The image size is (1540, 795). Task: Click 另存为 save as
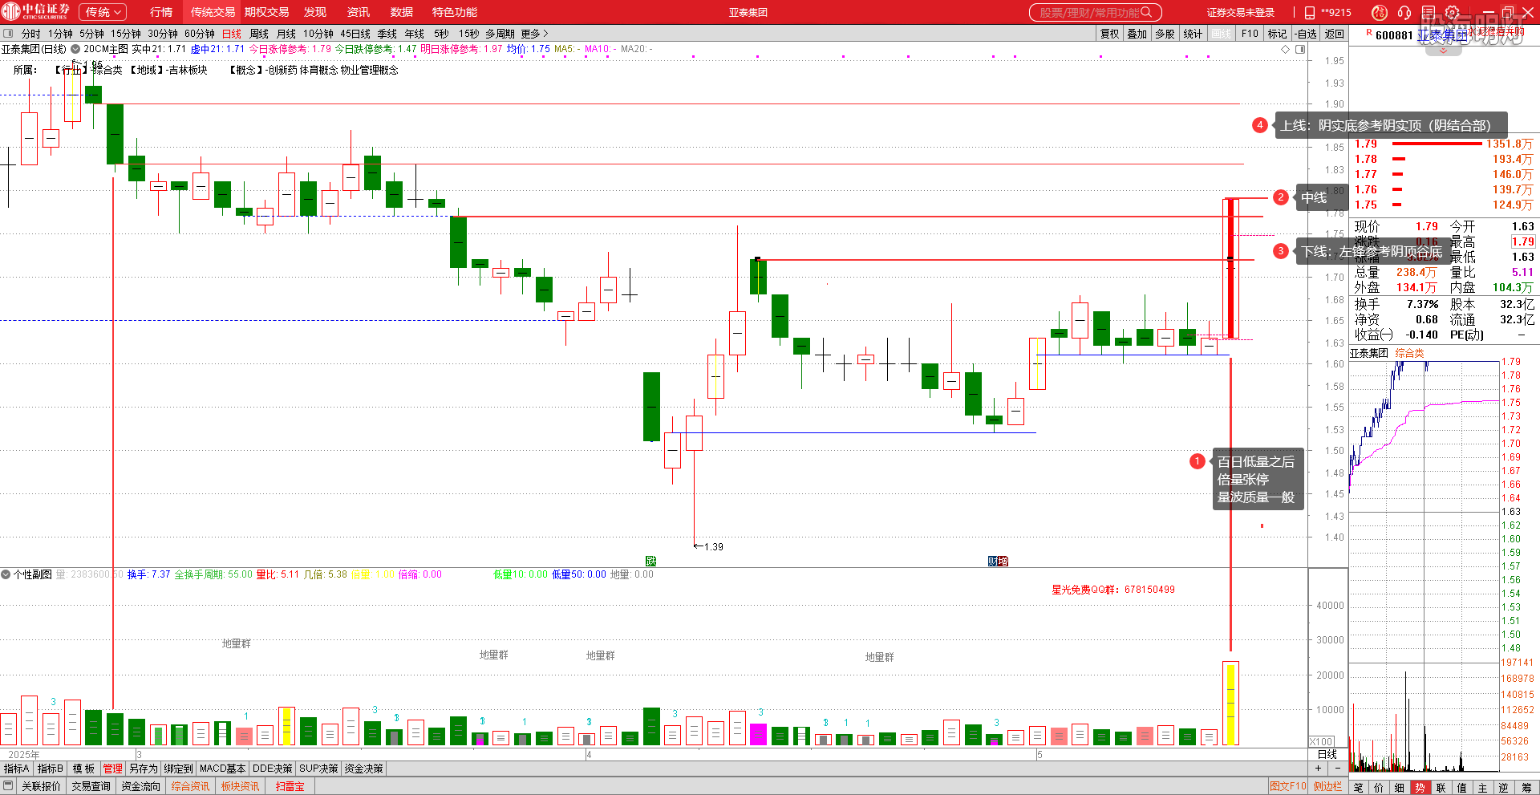click(143, 769)
